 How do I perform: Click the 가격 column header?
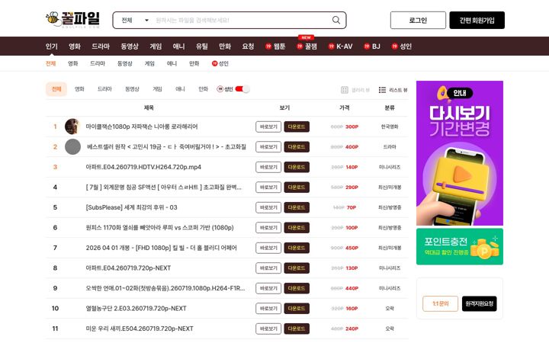click(x=345, y=107)
